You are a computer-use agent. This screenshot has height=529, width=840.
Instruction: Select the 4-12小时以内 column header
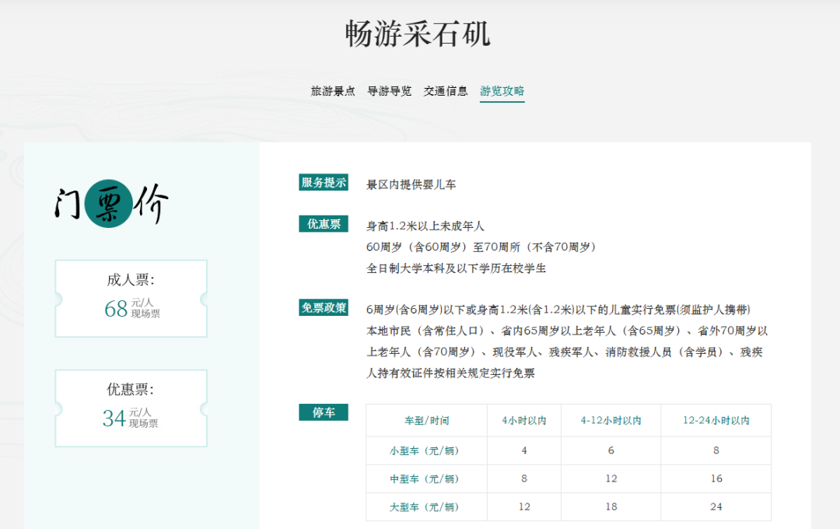pos(611,420)
